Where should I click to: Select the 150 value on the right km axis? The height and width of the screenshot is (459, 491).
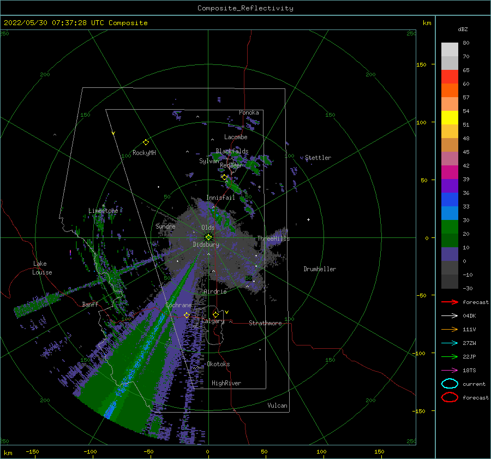421,64
